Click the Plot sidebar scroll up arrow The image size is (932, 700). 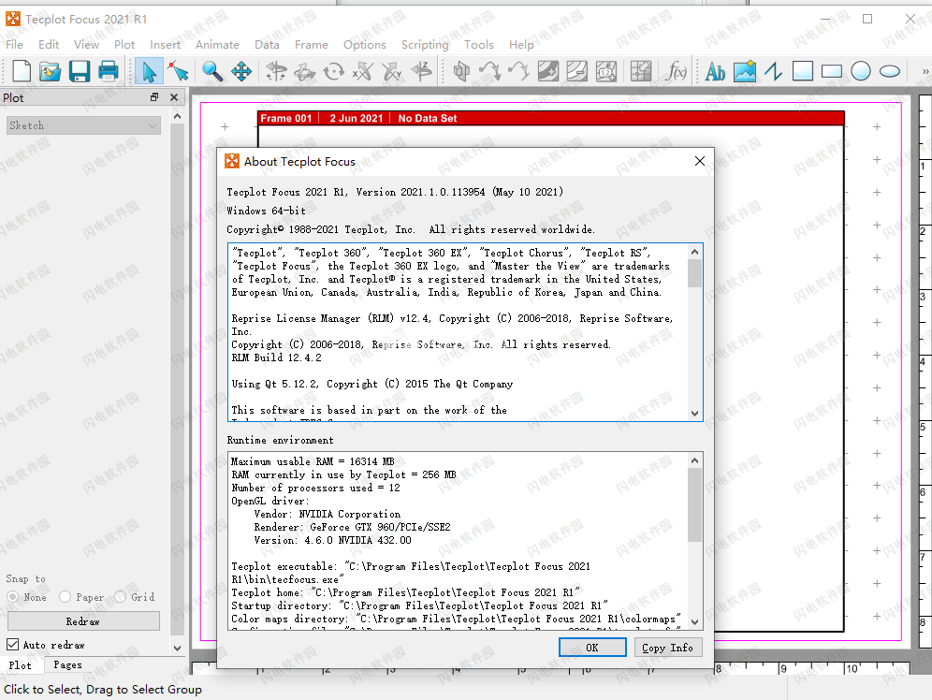tap(177, 116)
